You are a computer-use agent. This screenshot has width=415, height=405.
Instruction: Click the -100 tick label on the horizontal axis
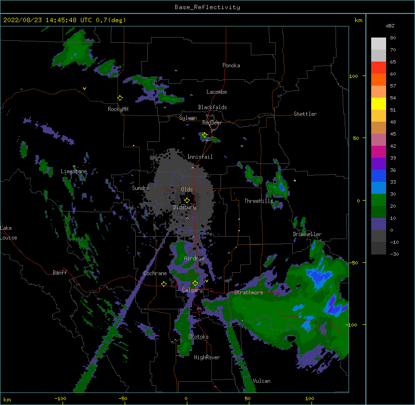tap(60, 398)
